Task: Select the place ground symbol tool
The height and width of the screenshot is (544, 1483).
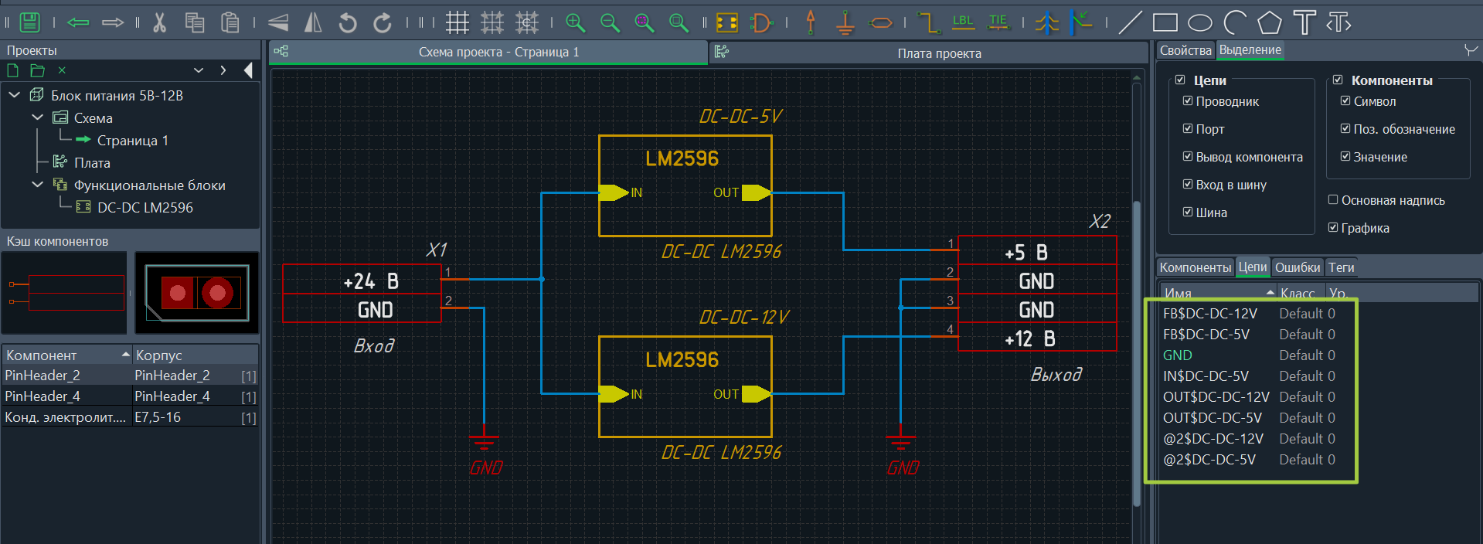Action: click(845, 22)
